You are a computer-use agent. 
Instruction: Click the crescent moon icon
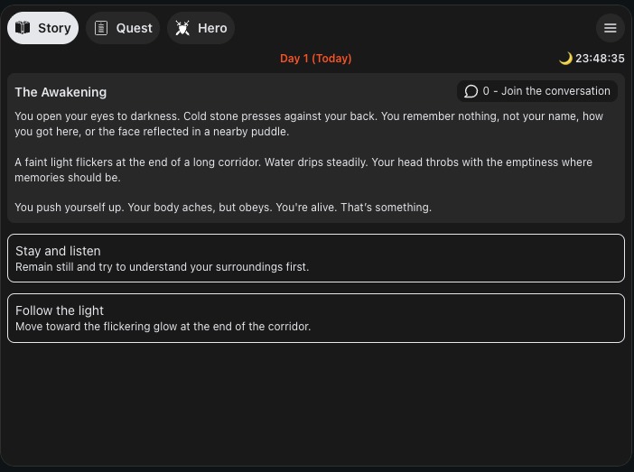click(565, 59)
